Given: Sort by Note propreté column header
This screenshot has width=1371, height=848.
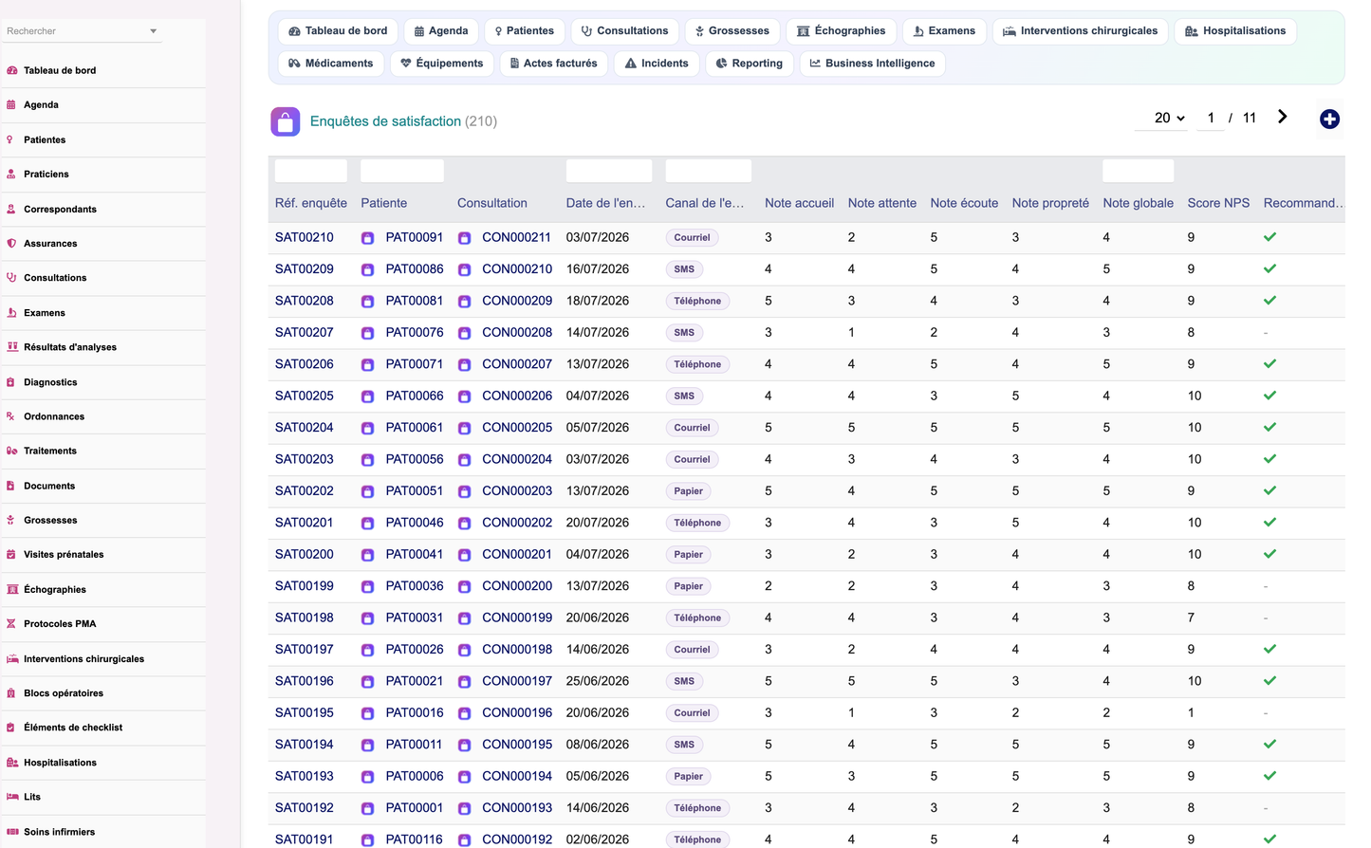Looking at the screenshot, I should 1050,203.
